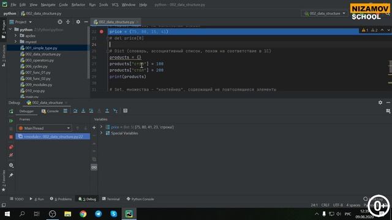The width and height of the screenshot is (392, 220).
Task: Select the <module> 002_data_structure.py:22 frame
Action: [x=53, y=136]
